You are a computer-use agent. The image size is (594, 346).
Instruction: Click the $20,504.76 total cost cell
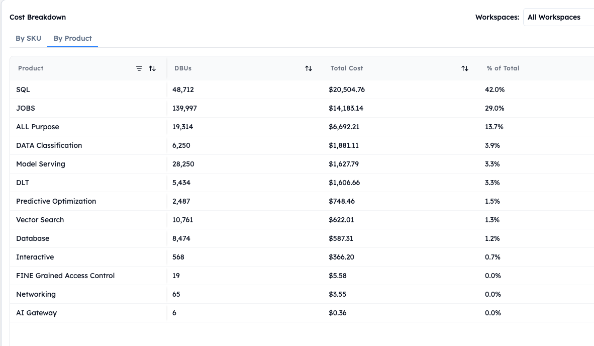tap(347, 90)
